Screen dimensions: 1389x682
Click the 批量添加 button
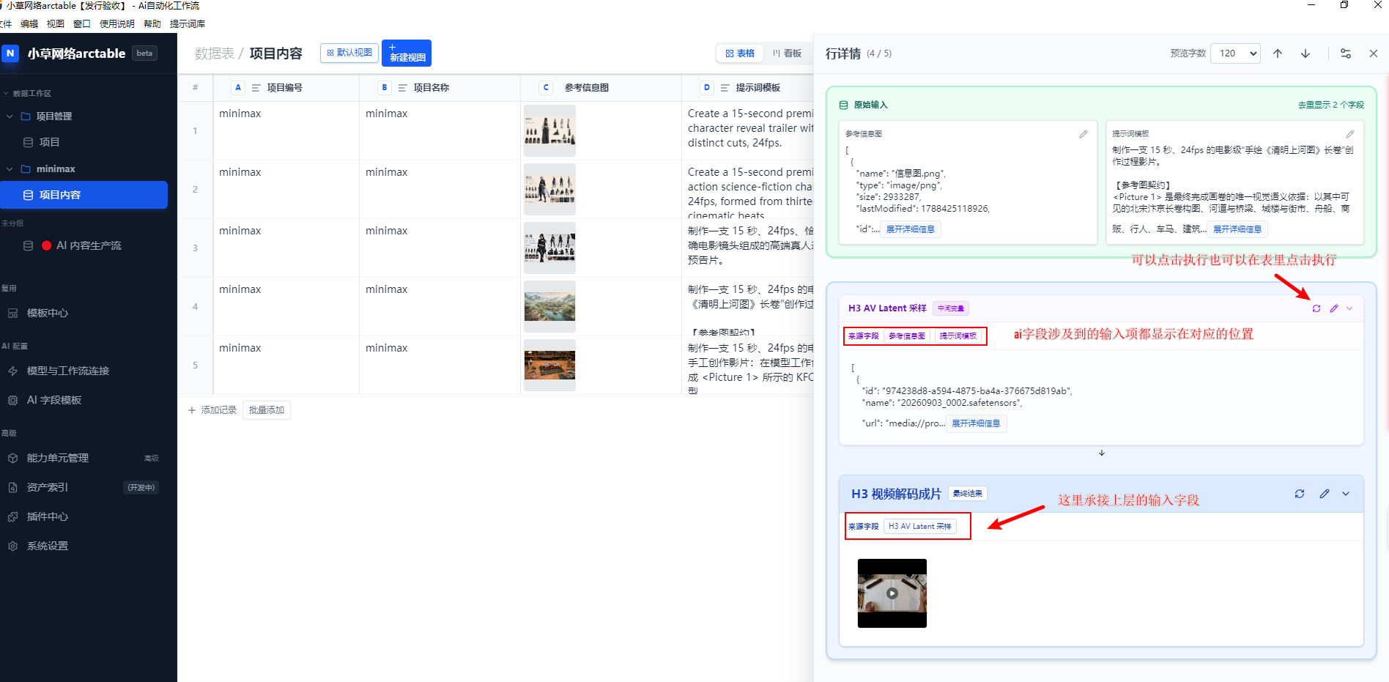click(x=267, y=410)
